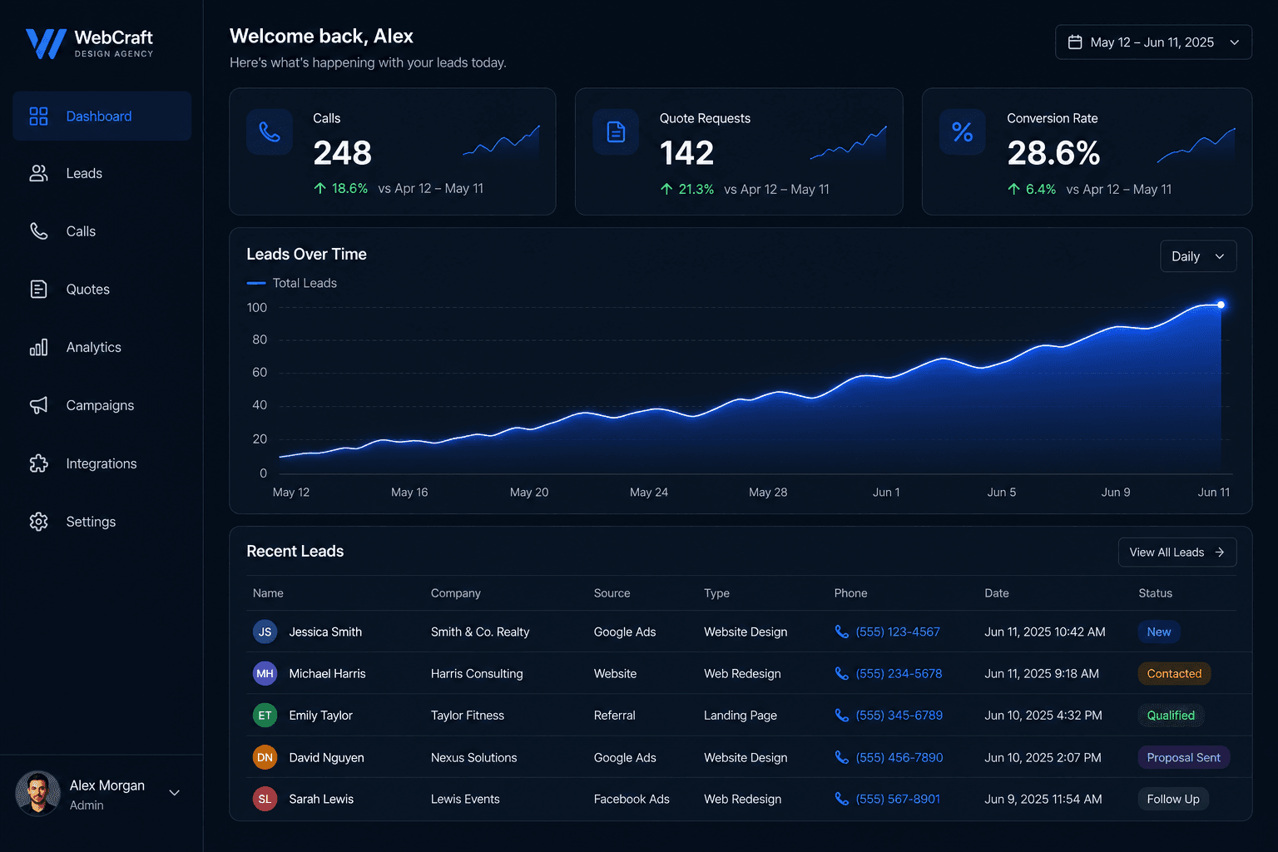
Task: Click the Jun 11 data point on chart
Action: (x=1221, y=305)
